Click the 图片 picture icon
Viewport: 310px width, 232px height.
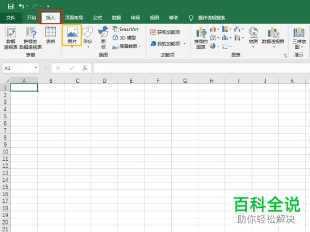tap(72, 33)
